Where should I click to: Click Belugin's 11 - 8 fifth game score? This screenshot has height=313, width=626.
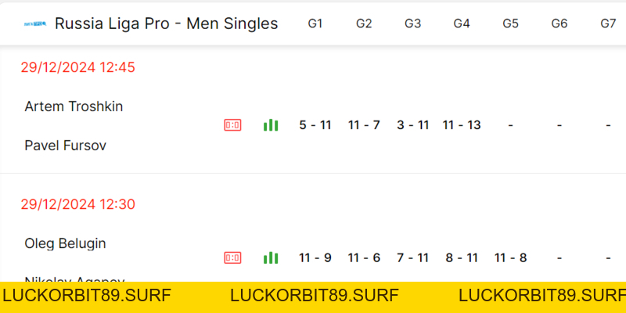coord(511,258)
